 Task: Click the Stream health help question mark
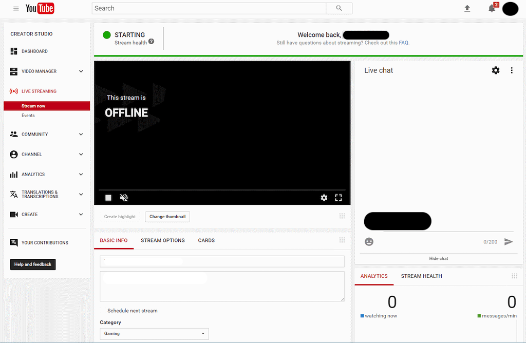(x=152, y=42)
